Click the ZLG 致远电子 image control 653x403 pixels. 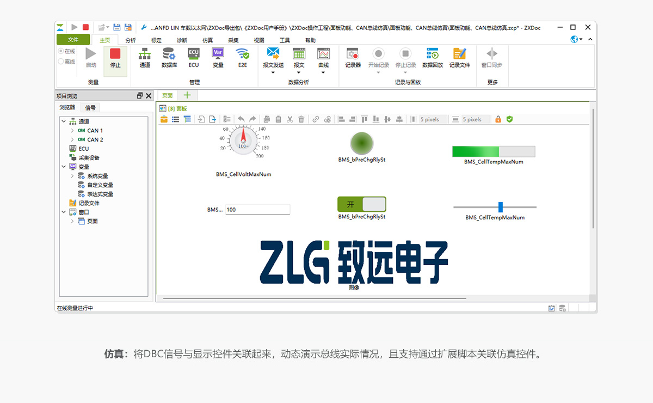(354, 262)
